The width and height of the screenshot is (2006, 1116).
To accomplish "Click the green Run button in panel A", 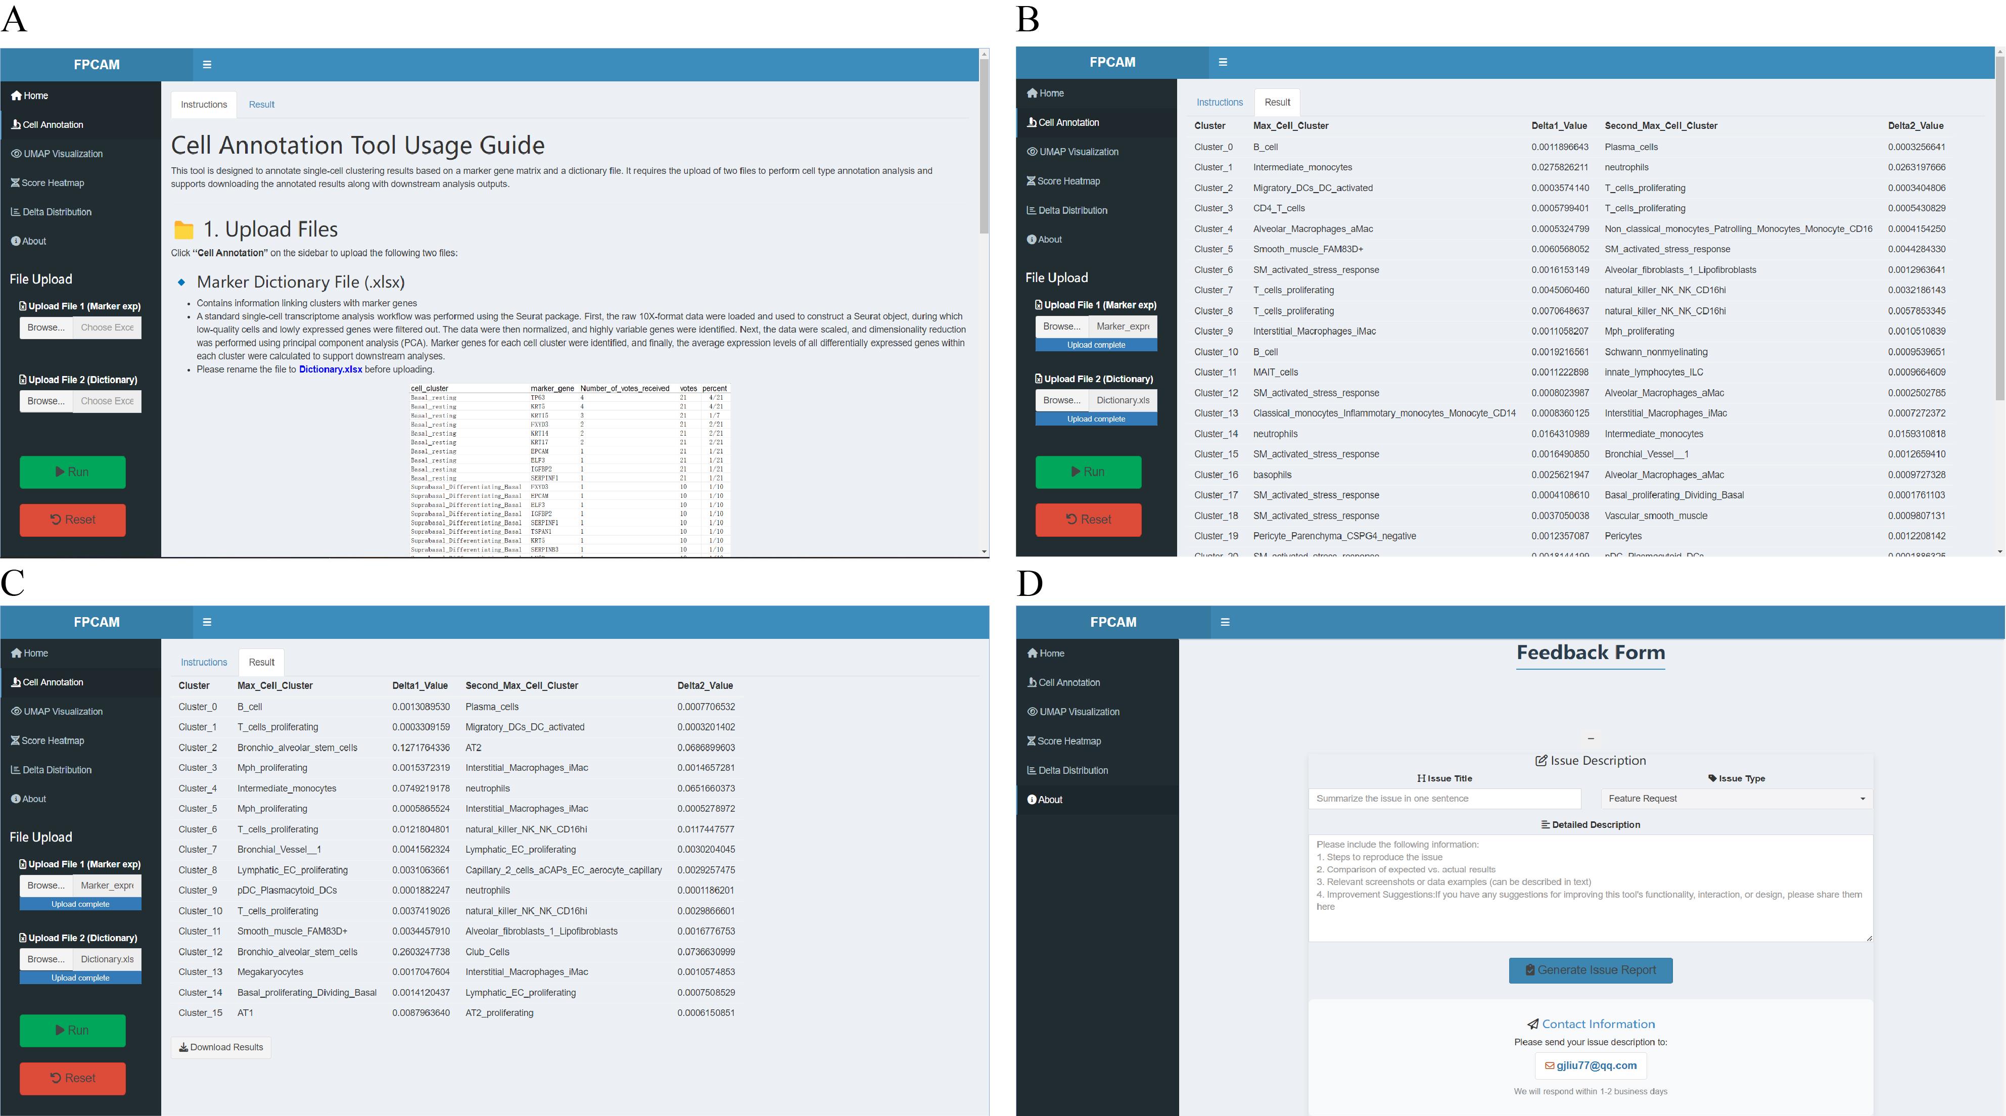I will point(72,472).
